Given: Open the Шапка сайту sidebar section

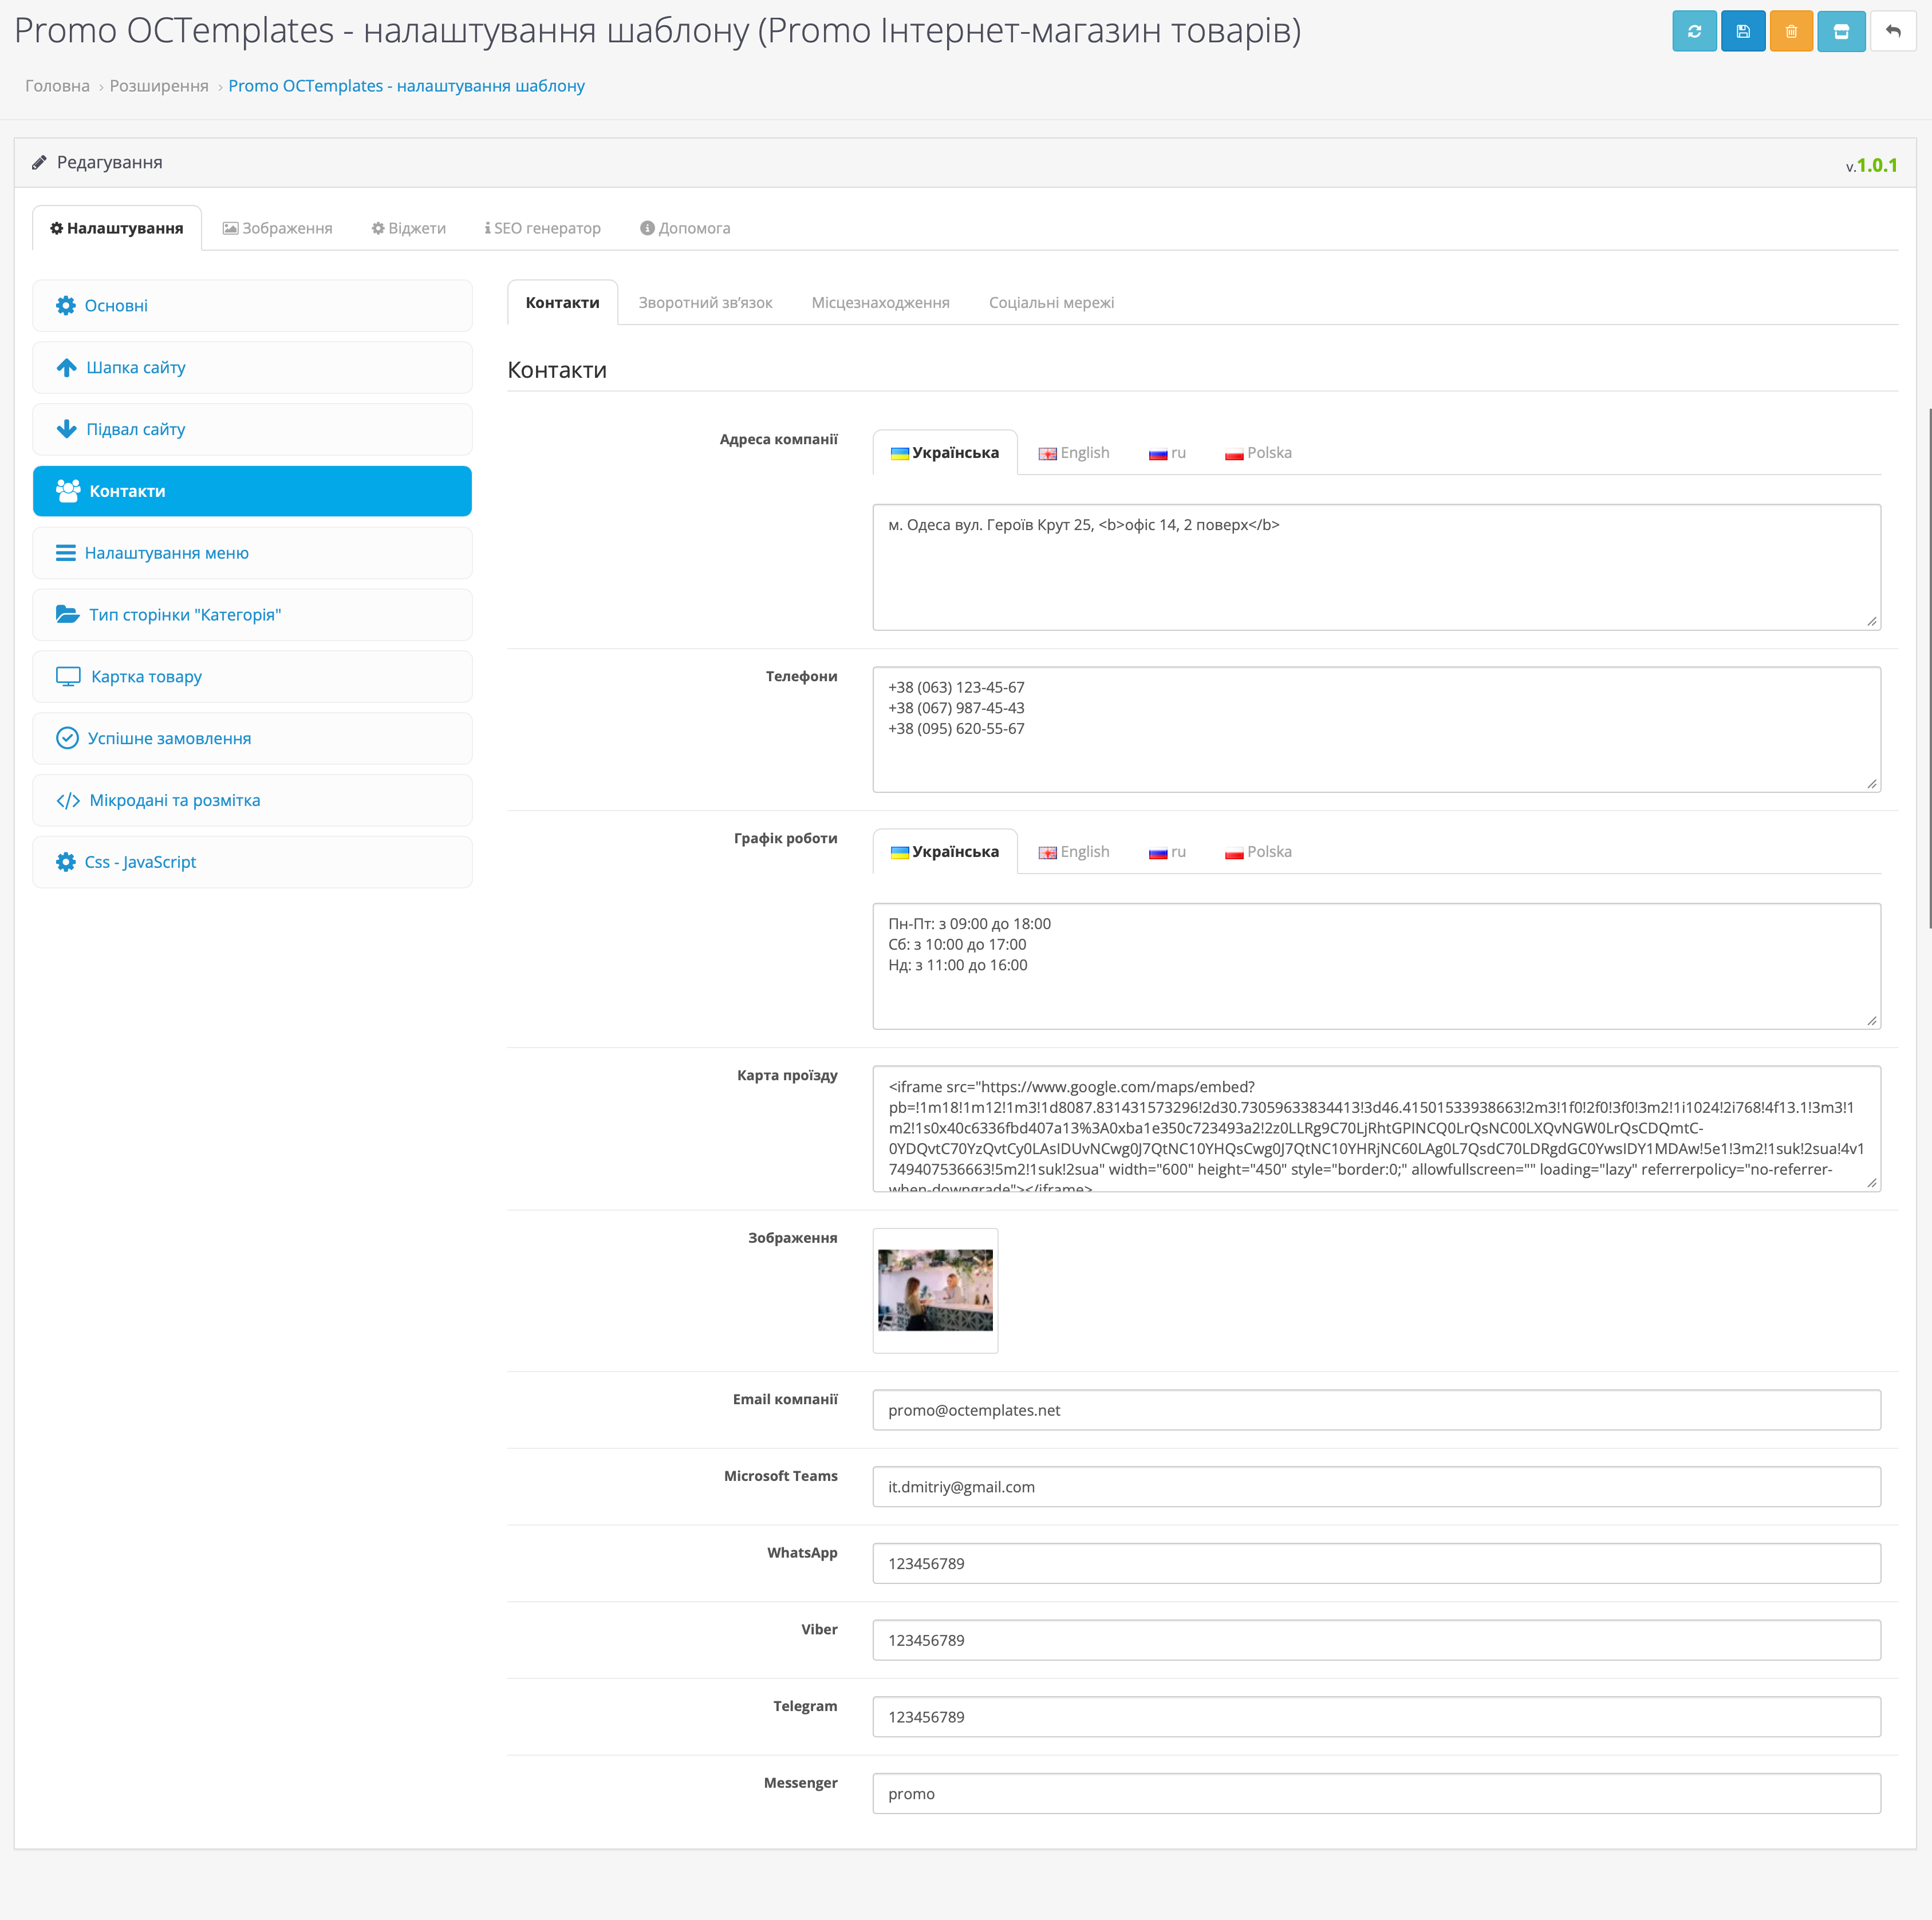Looking at the screenshot, I should [x=252, y=368].
